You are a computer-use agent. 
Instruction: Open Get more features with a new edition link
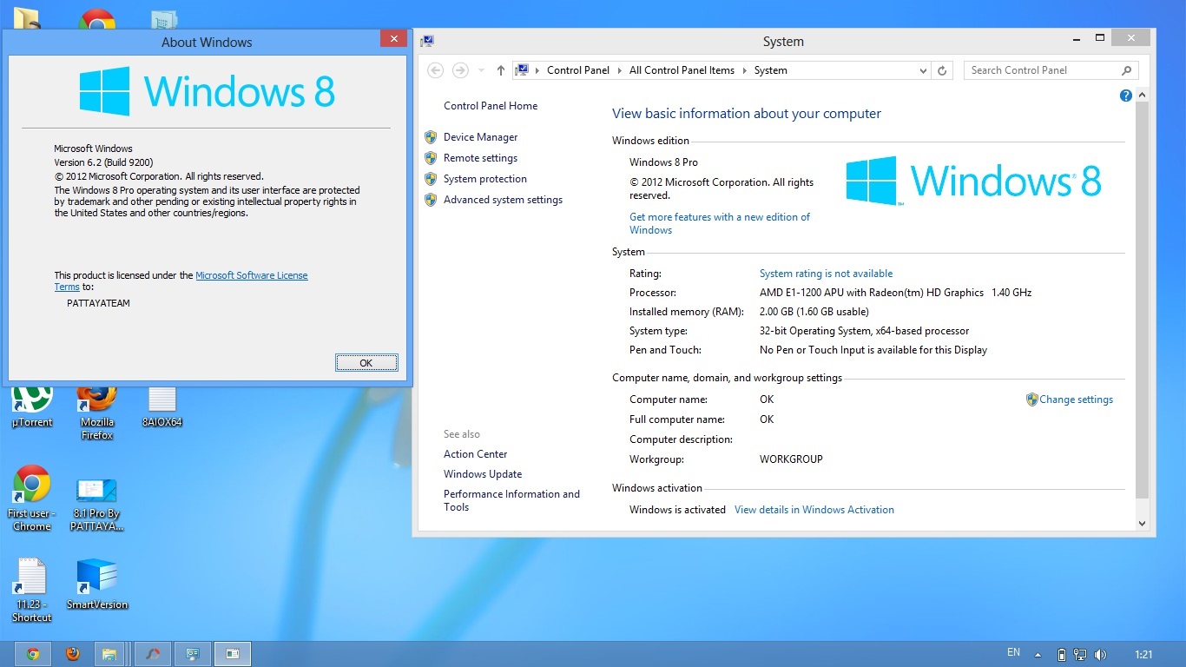(x=720, y=223)
